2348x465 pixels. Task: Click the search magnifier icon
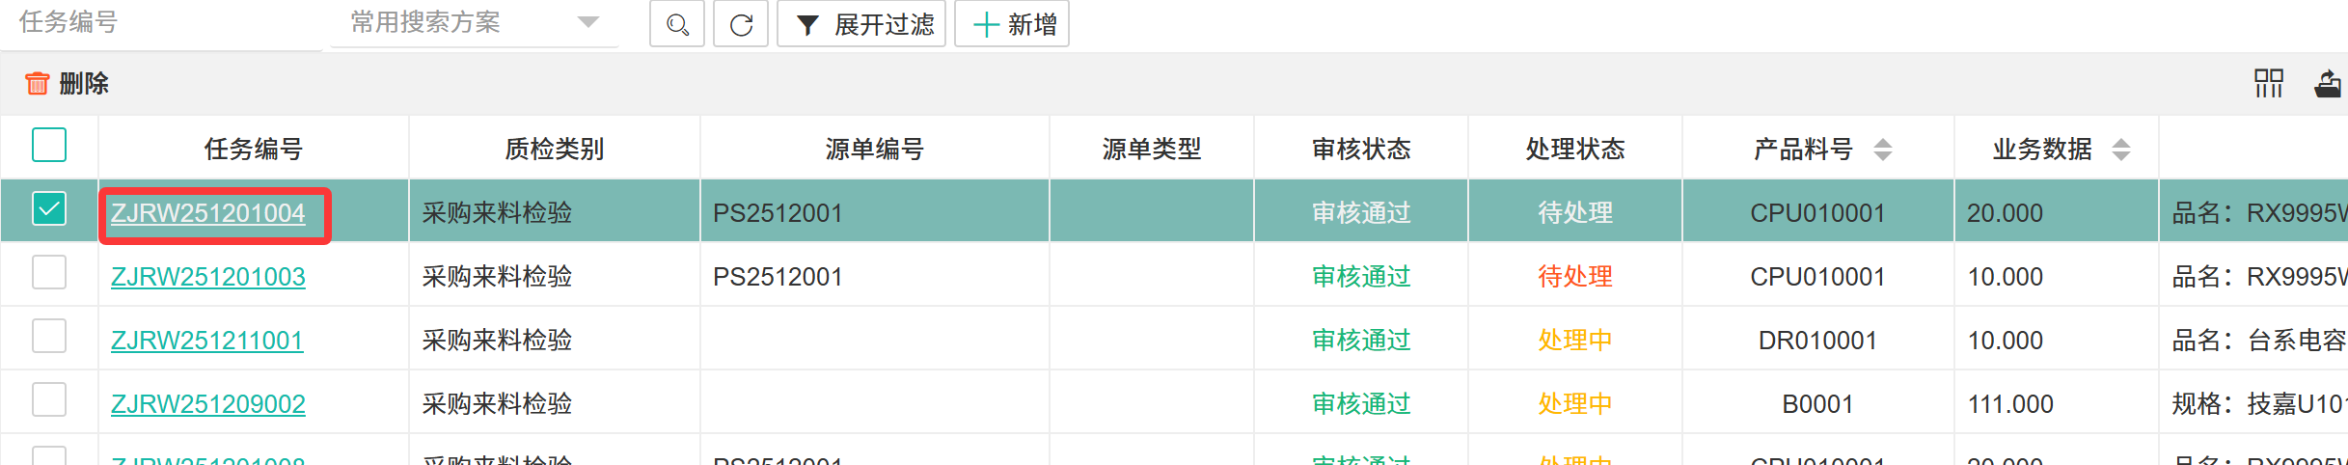tap(677, 24)
